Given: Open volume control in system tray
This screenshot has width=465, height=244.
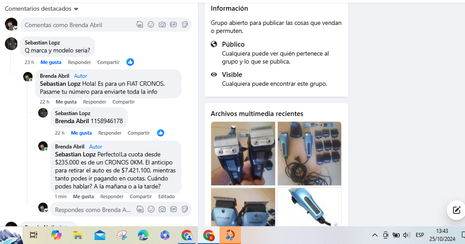Looking at the screenshot, I should (406, 236).
